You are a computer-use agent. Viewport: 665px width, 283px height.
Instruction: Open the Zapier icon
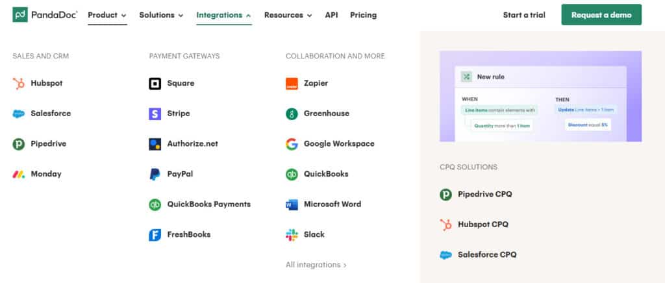coord(292,83)
